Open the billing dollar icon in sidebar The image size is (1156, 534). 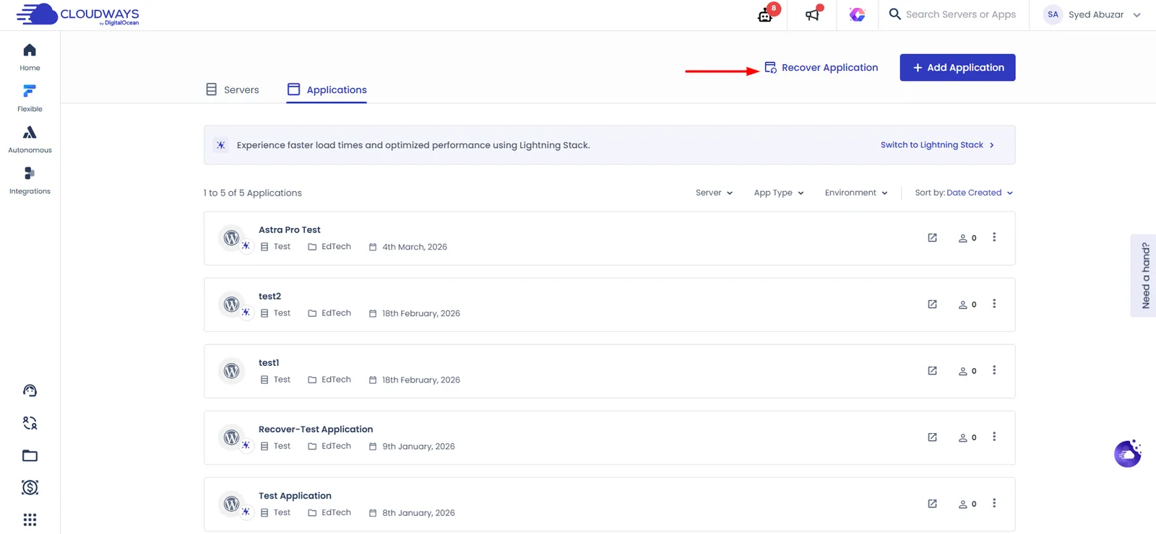click(x=30, y=488)
